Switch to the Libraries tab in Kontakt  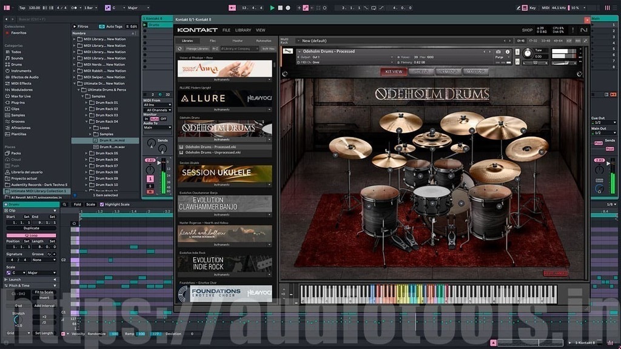pos(187,41)
